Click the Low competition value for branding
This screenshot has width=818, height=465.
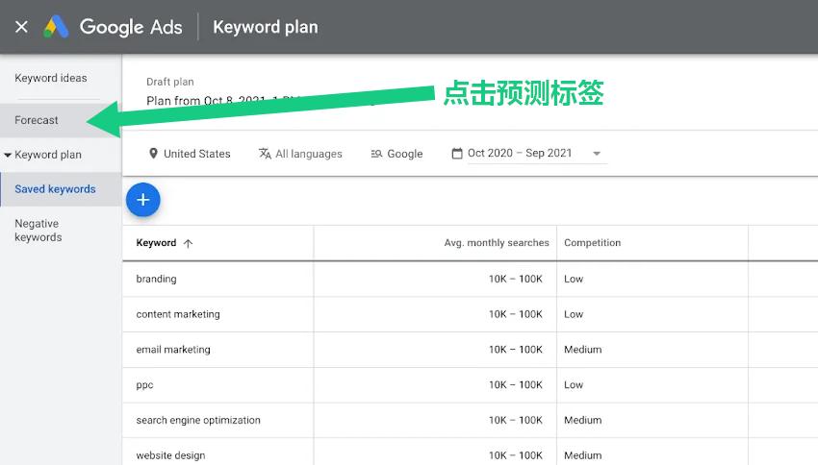(x=574, y=280)
